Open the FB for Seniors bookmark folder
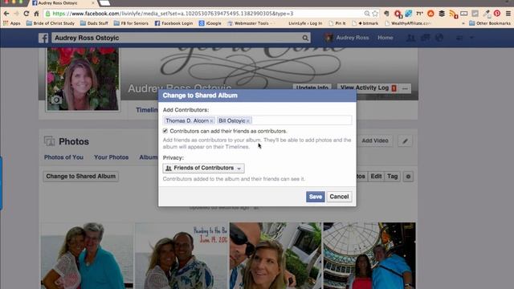Screen dimensions: 514x289 point(131,23)
